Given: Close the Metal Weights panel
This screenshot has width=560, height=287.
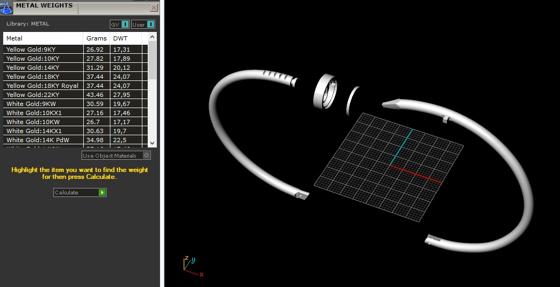Looking at the screenshot, I should coord(154,7).
